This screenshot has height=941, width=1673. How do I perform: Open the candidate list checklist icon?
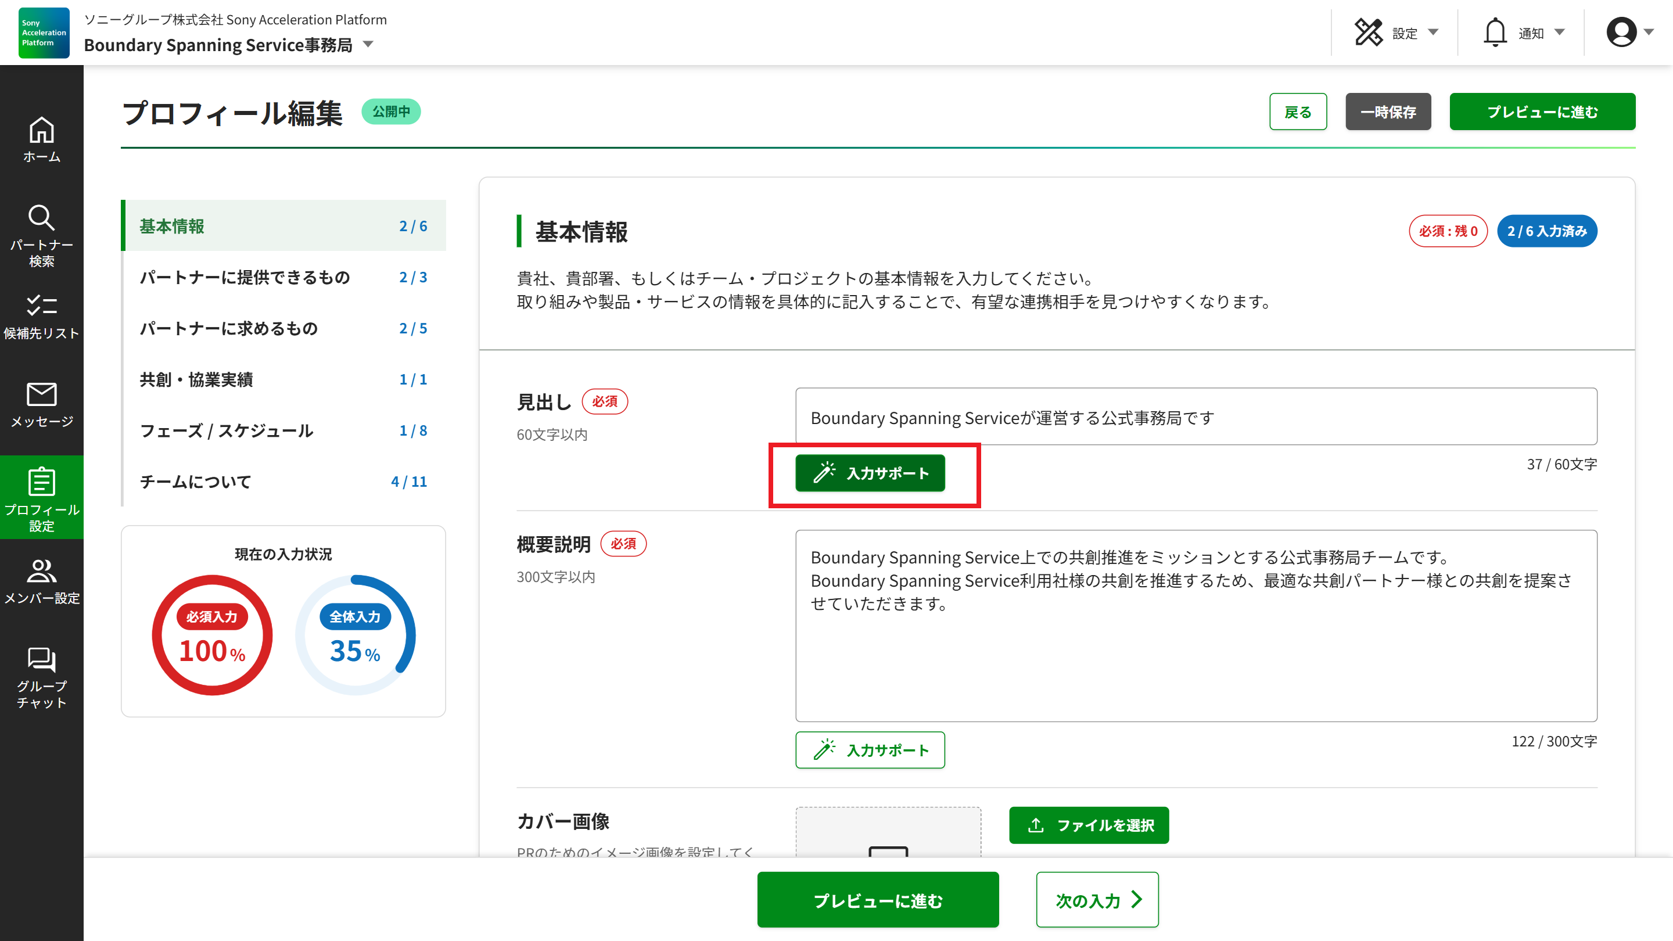(x=42, y=305)
